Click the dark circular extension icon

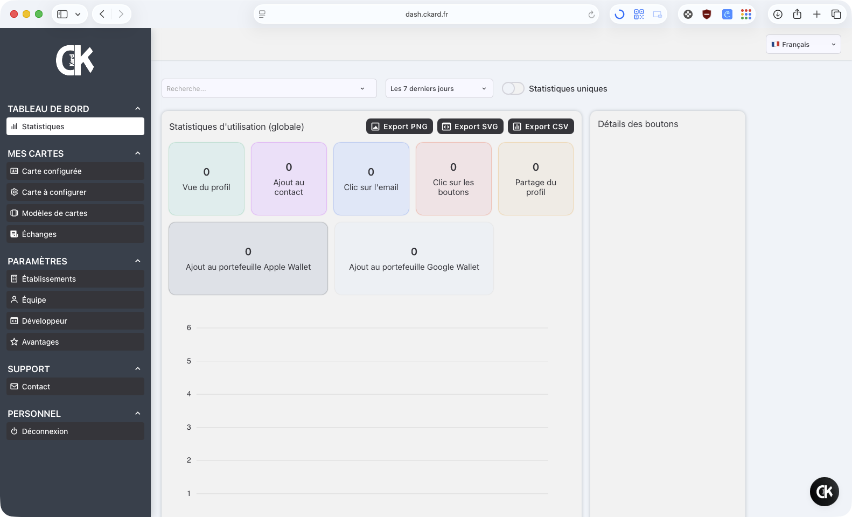[688, 15]
